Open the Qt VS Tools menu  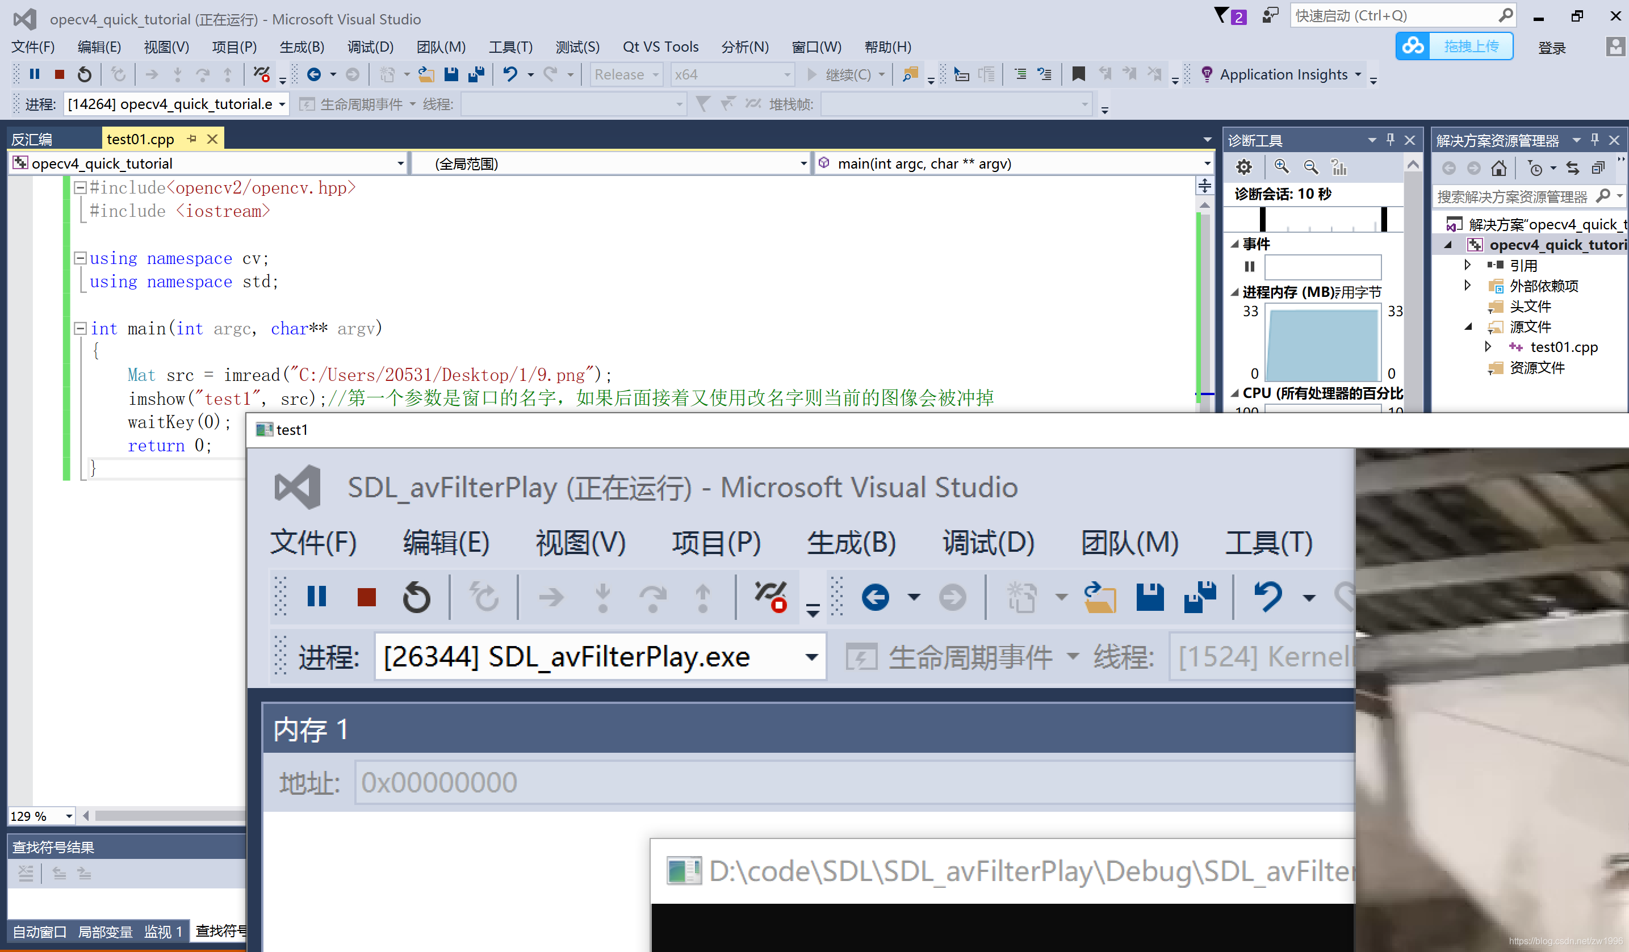pyautogui.click(x=660, y=47)
